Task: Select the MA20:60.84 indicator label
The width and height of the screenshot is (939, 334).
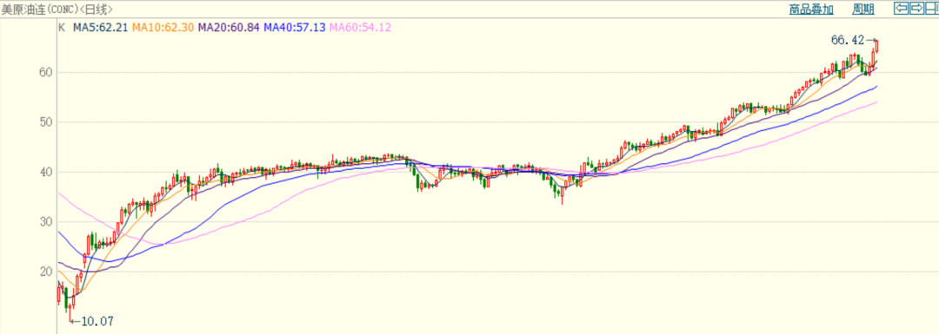Action: click(x=229, y=27)
